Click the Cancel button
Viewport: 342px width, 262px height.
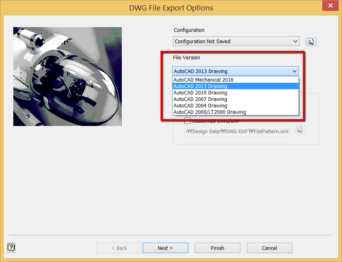pos(269,248)
